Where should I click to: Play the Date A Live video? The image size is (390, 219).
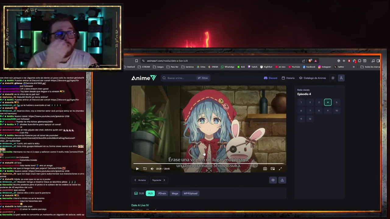coord(137,169)
